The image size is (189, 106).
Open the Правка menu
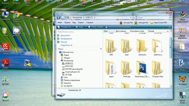pyautogui.click(x=67, y=22)
